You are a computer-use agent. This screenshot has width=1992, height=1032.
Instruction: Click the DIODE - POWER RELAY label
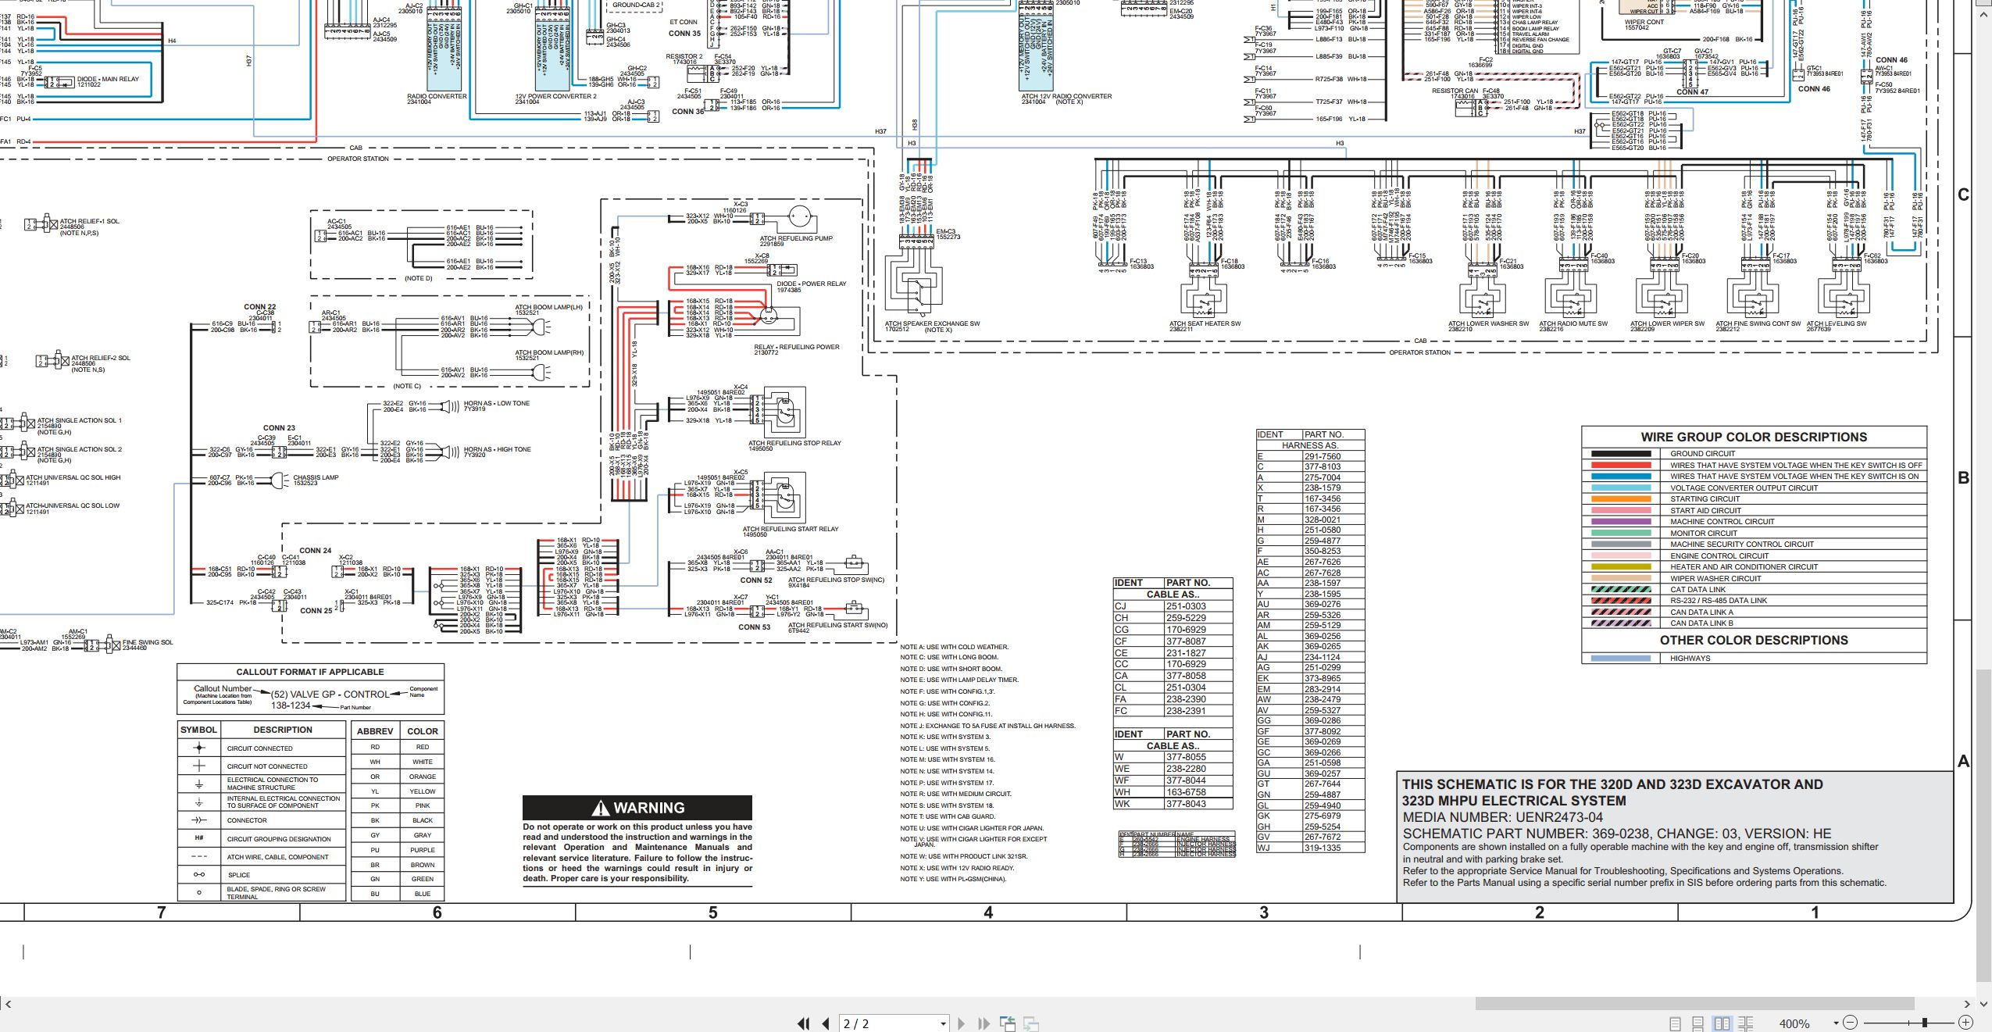click(x=811, y=284)
